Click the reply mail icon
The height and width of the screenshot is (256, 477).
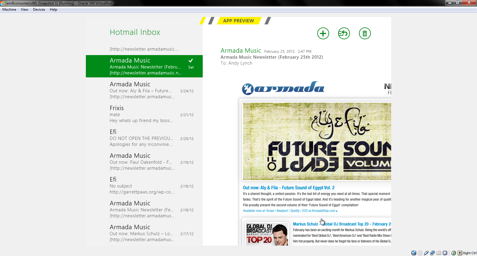click(x=344, y=33)
